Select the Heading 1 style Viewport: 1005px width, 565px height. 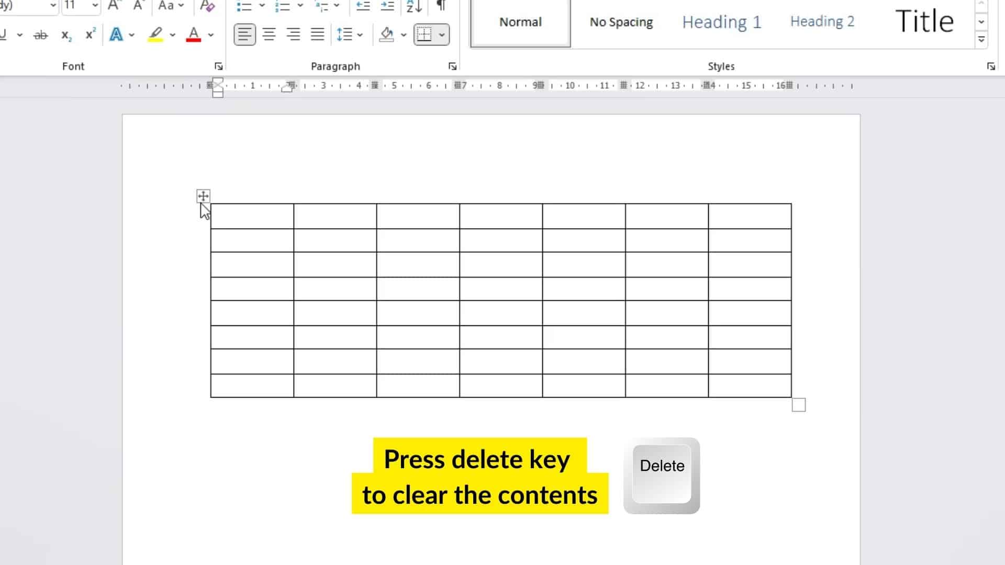(721, 21)
